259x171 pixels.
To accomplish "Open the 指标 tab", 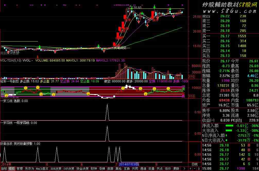I will tap(4, 169).
